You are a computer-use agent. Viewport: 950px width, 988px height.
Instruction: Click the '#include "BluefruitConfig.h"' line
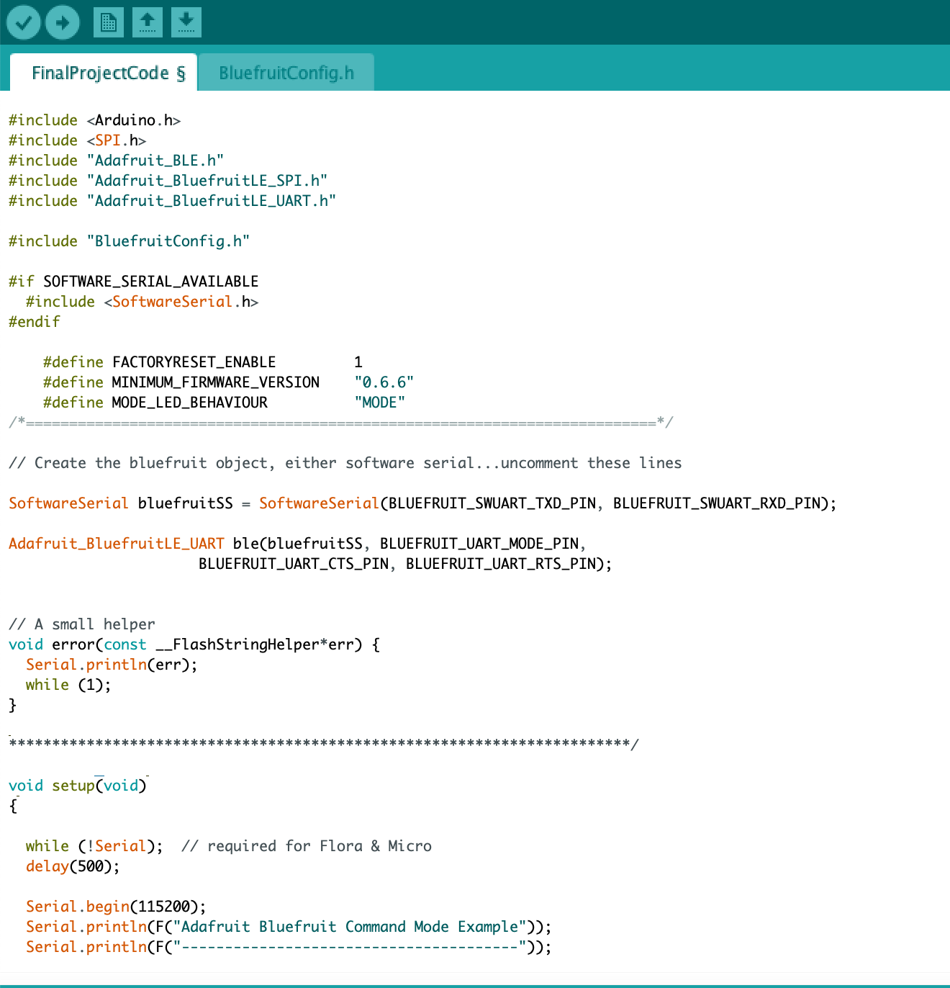(x=130, y=241)
